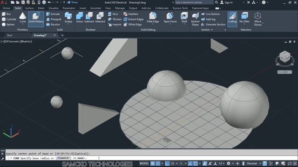
Task: Switch to the Mesh ribbon tab
Action: pyautogui.click(x=41, y=8)
